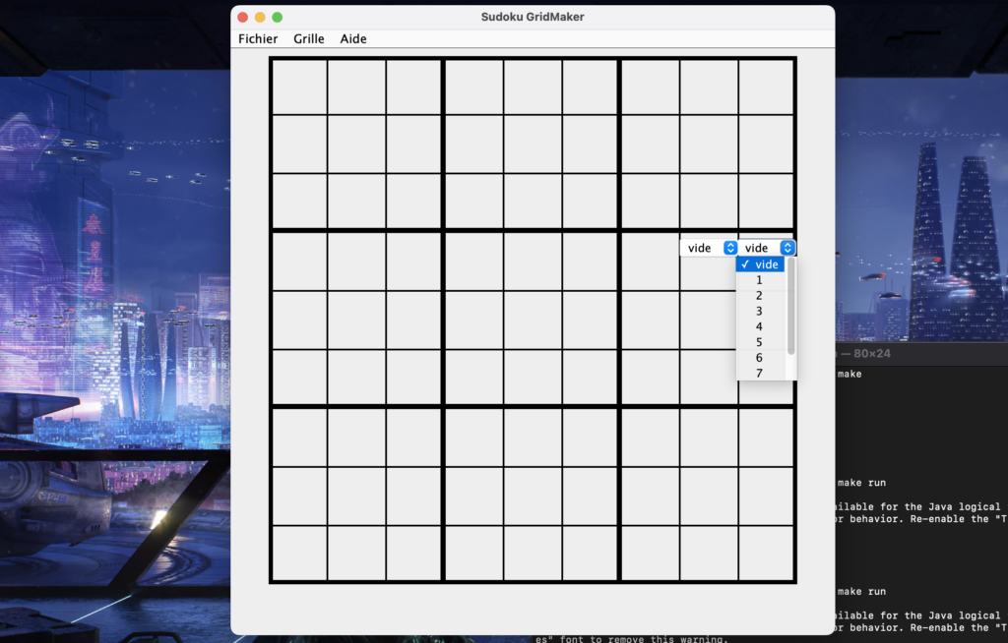Click the yellow minimize window button
Viewport: 1008px width, 643px height.
[x=260, y=17]
